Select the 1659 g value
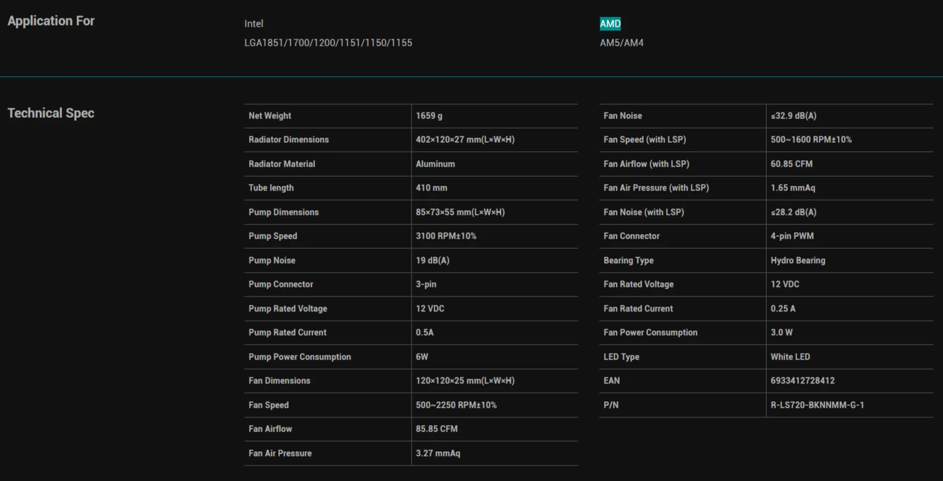Image resolution: width=943 pixels, height=481 pixels. pyautogui.click(x=429, y=116)
